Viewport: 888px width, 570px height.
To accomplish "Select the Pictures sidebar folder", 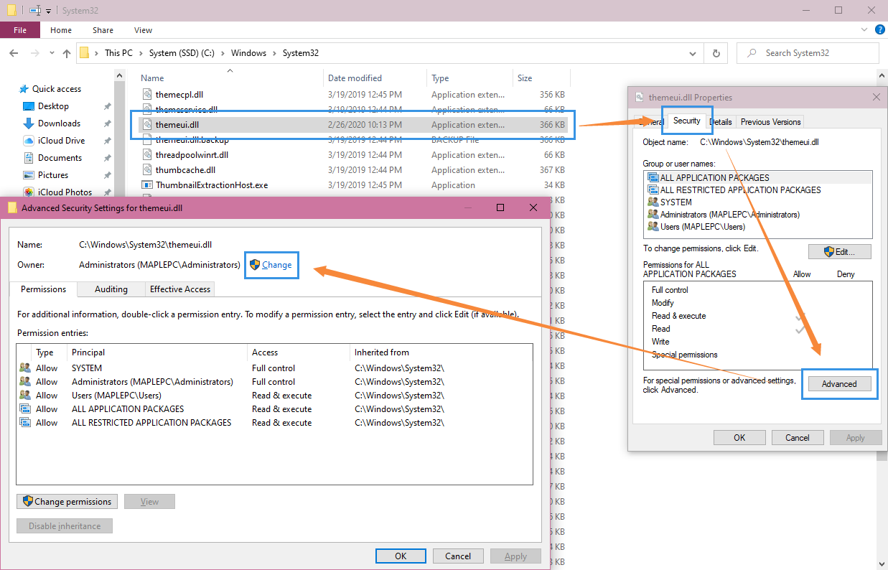I will [x=53, y=175].
